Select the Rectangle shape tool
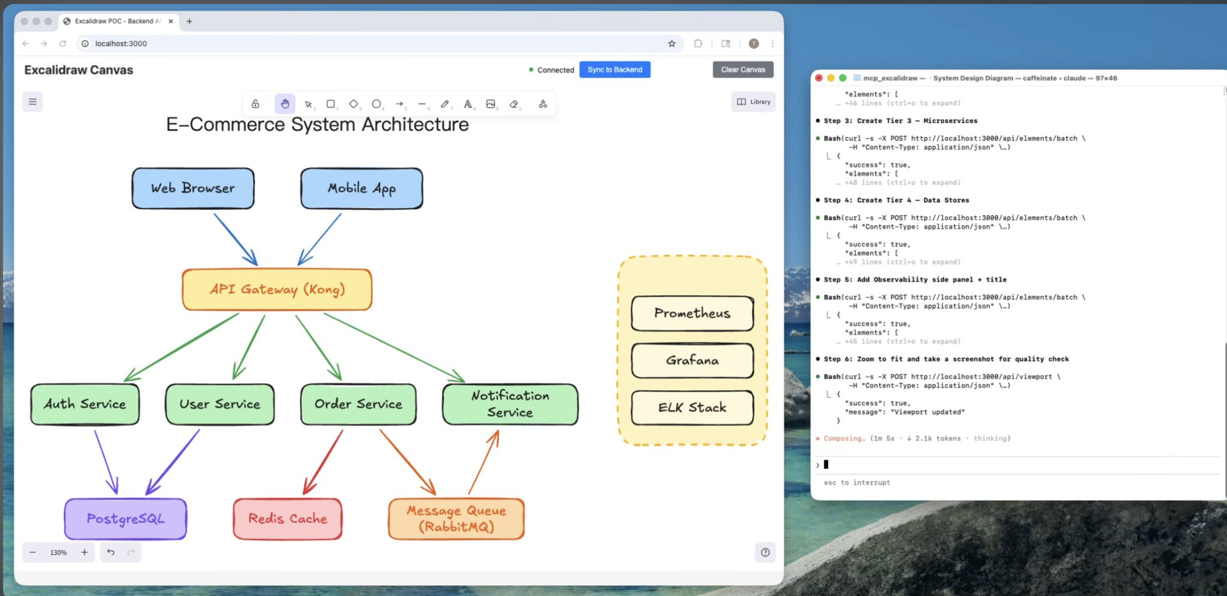 [331, 104]
